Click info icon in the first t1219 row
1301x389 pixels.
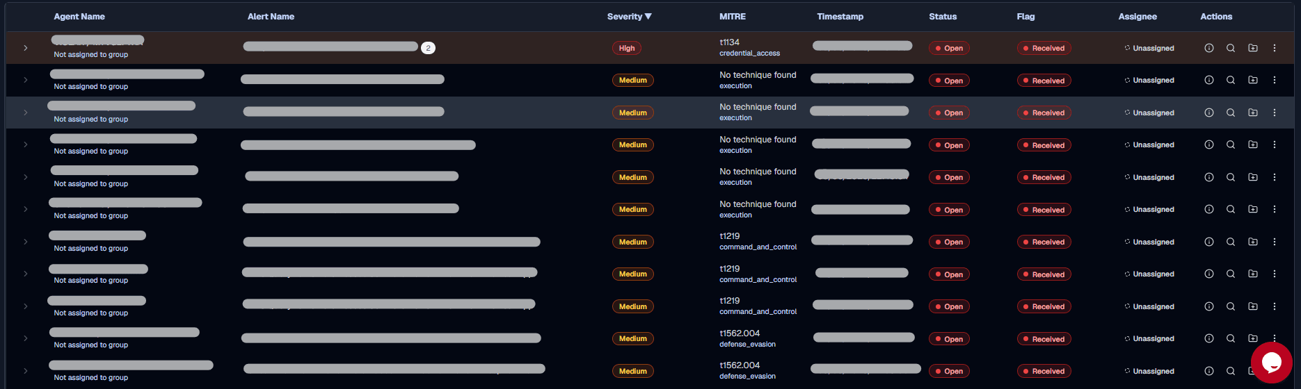coord(1209,242)
